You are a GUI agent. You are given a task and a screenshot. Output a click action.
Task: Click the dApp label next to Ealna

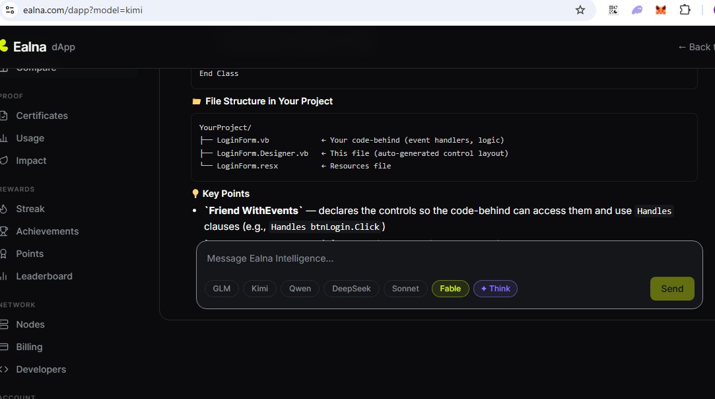(63, 47)
